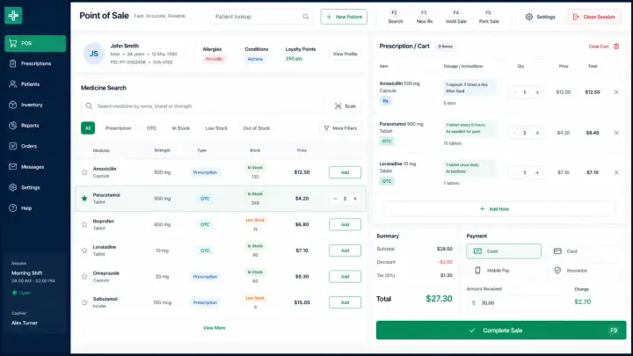Increase Paracetamol quantity in medicine list
The width and height of the screenshot is (633, 356).
pyautogui.click(x=355, y=199)
